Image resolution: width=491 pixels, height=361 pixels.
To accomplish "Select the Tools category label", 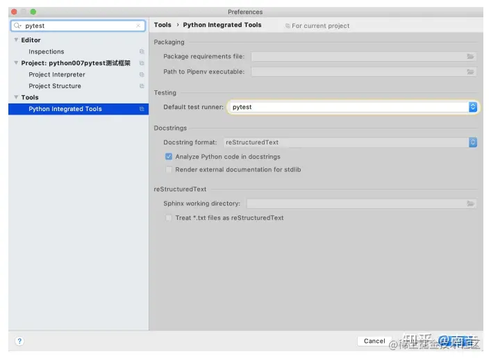I will pyautogui.click(x=30, y=97).
